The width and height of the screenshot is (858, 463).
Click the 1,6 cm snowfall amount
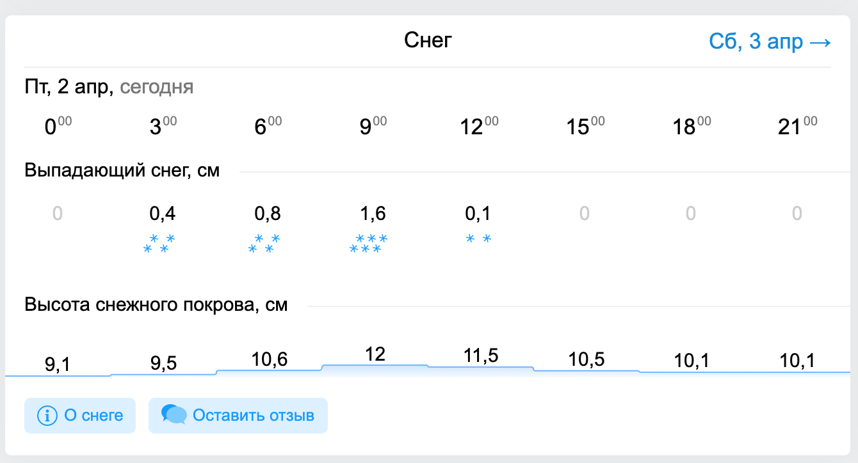point(373,213)
